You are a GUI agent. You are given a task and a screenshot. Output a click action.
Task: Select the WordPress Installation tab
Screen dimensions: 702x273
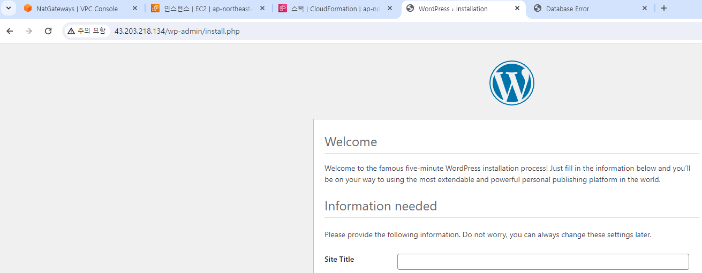point(463,9)
